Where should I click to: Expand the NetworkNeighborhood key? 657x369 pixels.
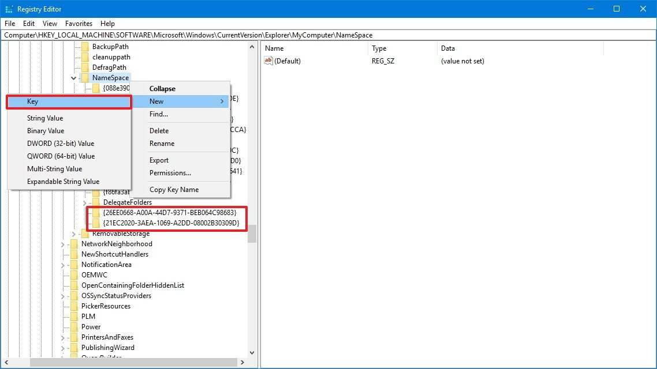[x=63, y=244]
